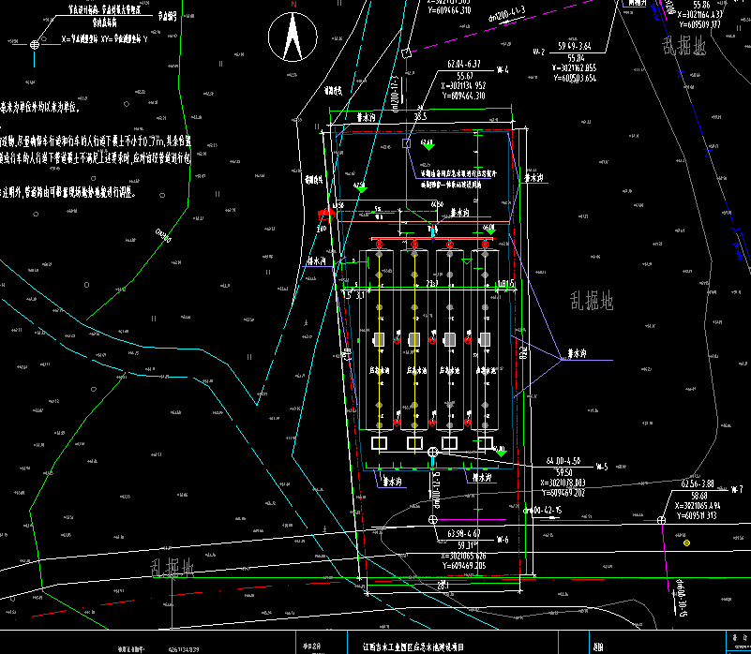751x654 pixels.
Task: Click the dn1200-41-3 pipe label
Action: click(x=506, y=14)
